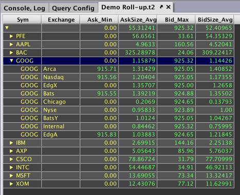This screenshot has height=195, width=240.
Task: Click the AskSize_Avg value 1.39219
Action: (x=144, y=93)
